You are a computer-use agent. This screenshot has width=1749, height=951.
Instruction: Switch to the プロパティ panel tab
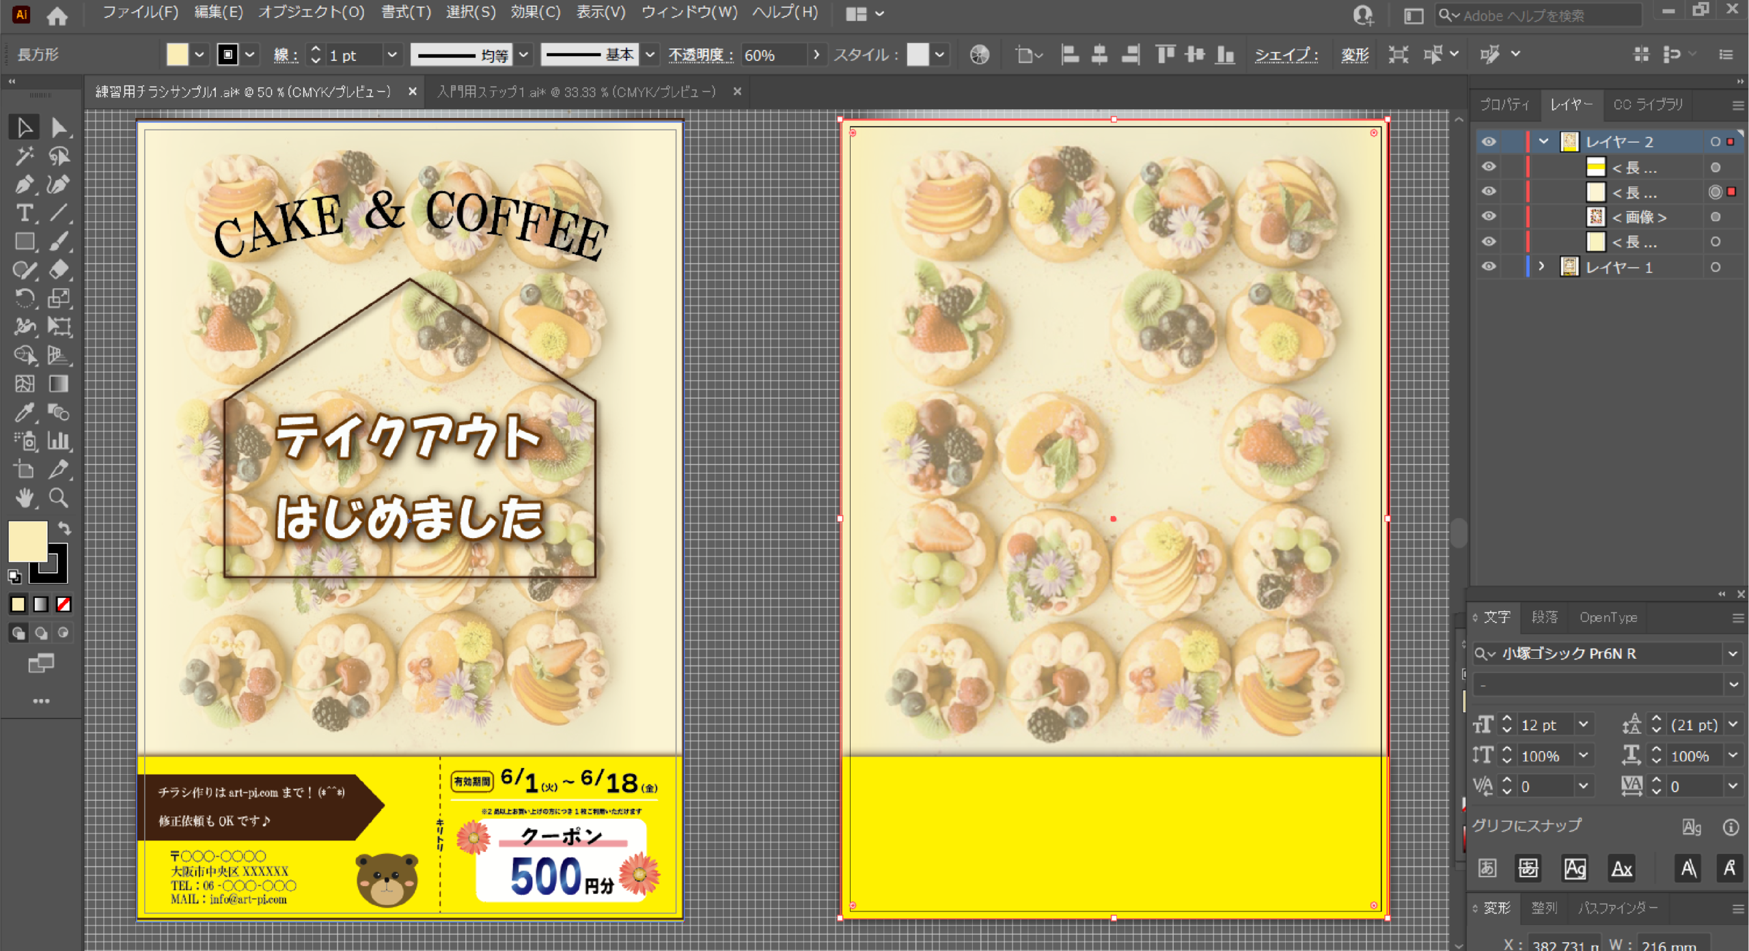[1504, 104]
